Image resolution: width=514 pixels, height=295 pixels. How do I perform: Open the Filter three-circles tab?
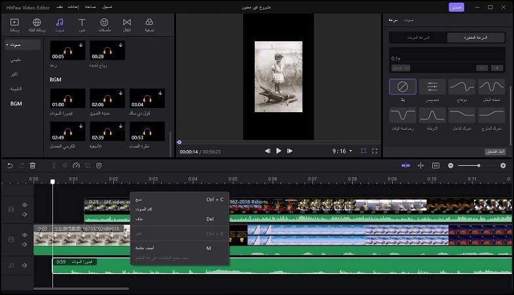[x=149, y=25]
